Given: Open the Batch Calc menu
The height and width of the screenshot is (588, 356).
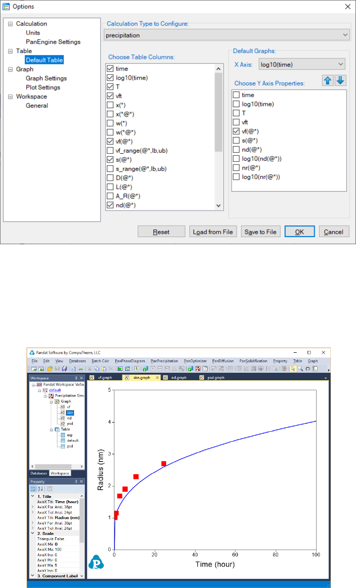Looking at the screenshot, I should [x=100, y=361].
